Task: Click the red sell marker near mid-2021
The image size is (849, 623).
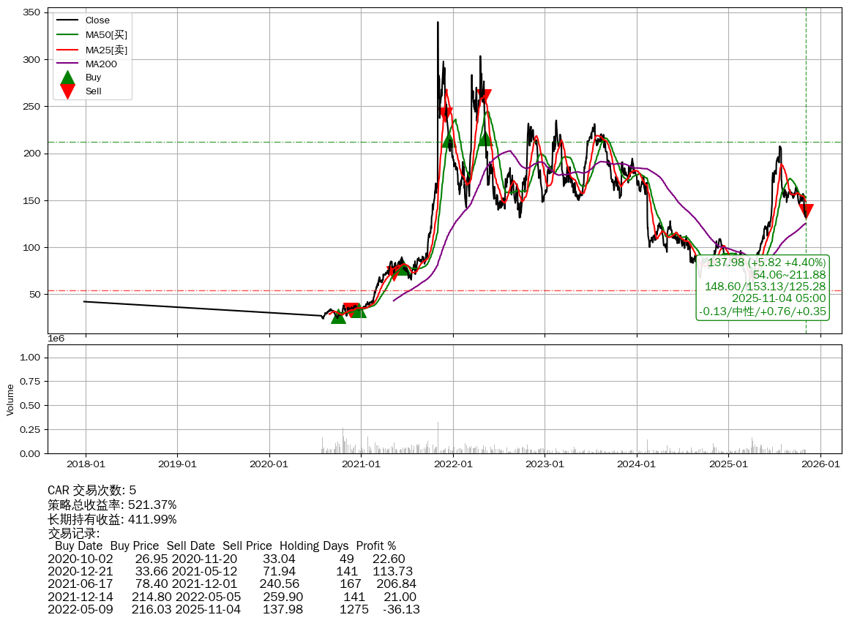Action: 394,273
